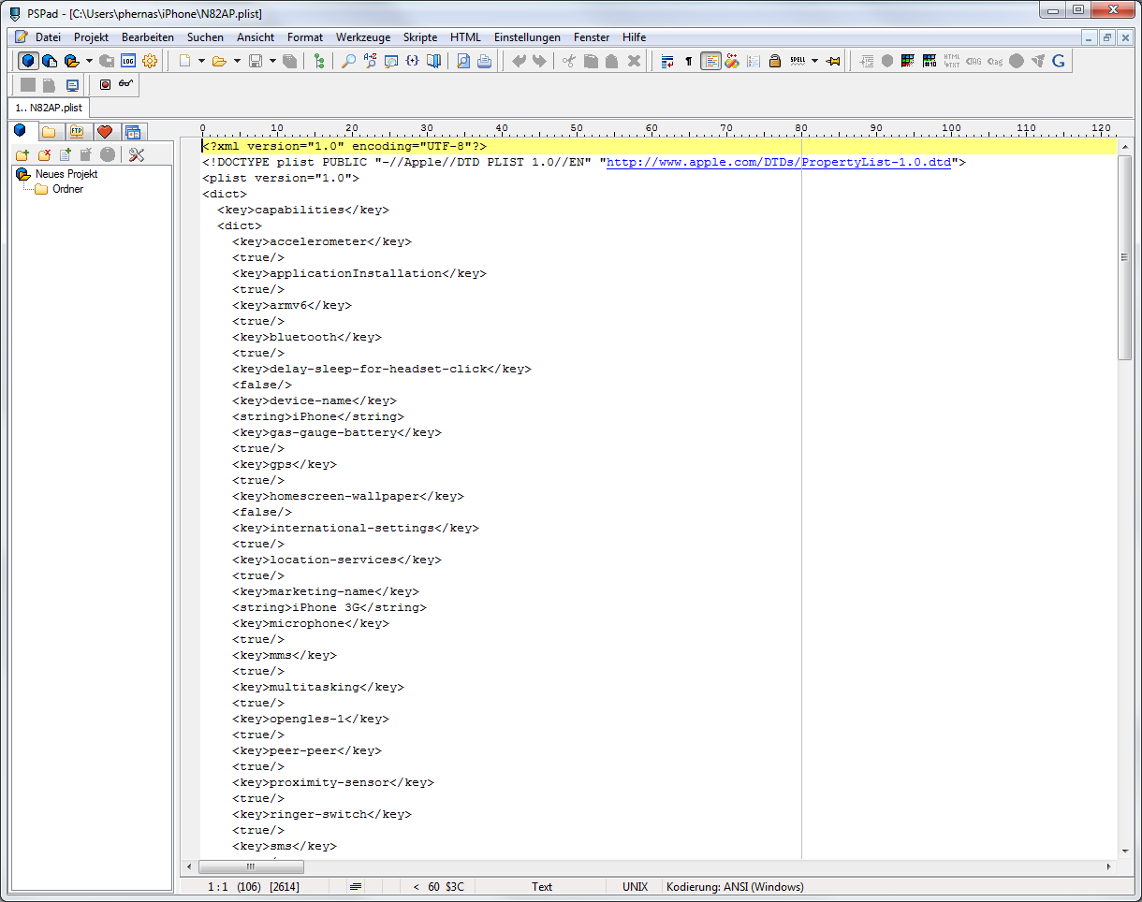
Task: Expand the SPELL dropdown arrow
Action: pos(814,61)
